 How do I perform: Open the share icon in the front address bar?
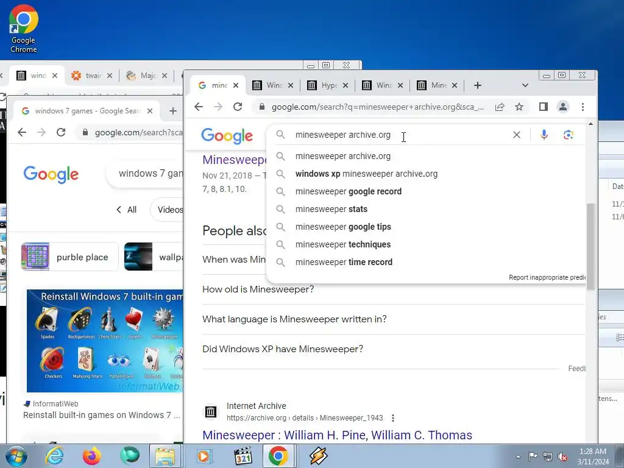coord(500,107)
